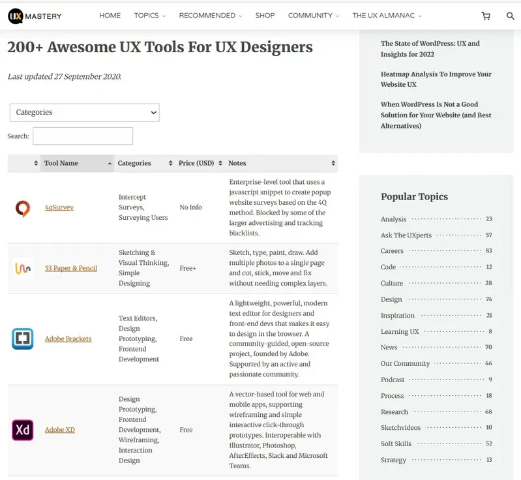Open the shopping cart icon

(486, 16)
